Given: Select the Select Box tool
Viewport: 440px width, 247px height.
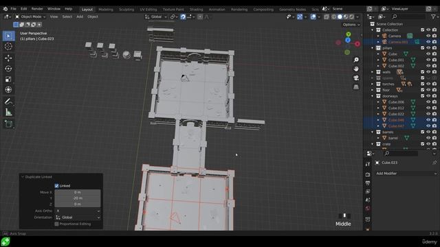Looking at the screenshot, I should click(8, 36).
